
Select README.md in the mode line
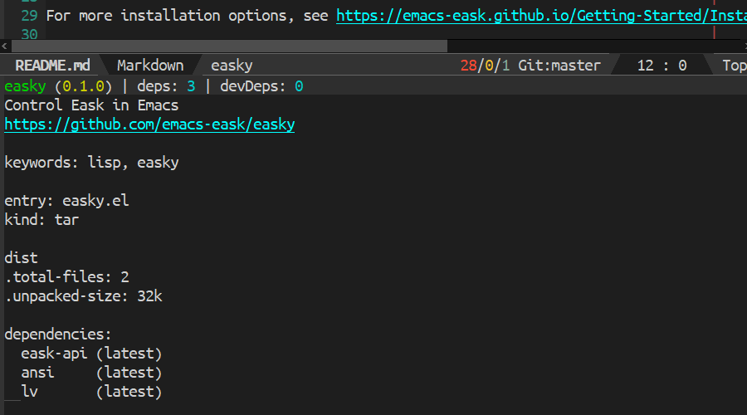52,66
